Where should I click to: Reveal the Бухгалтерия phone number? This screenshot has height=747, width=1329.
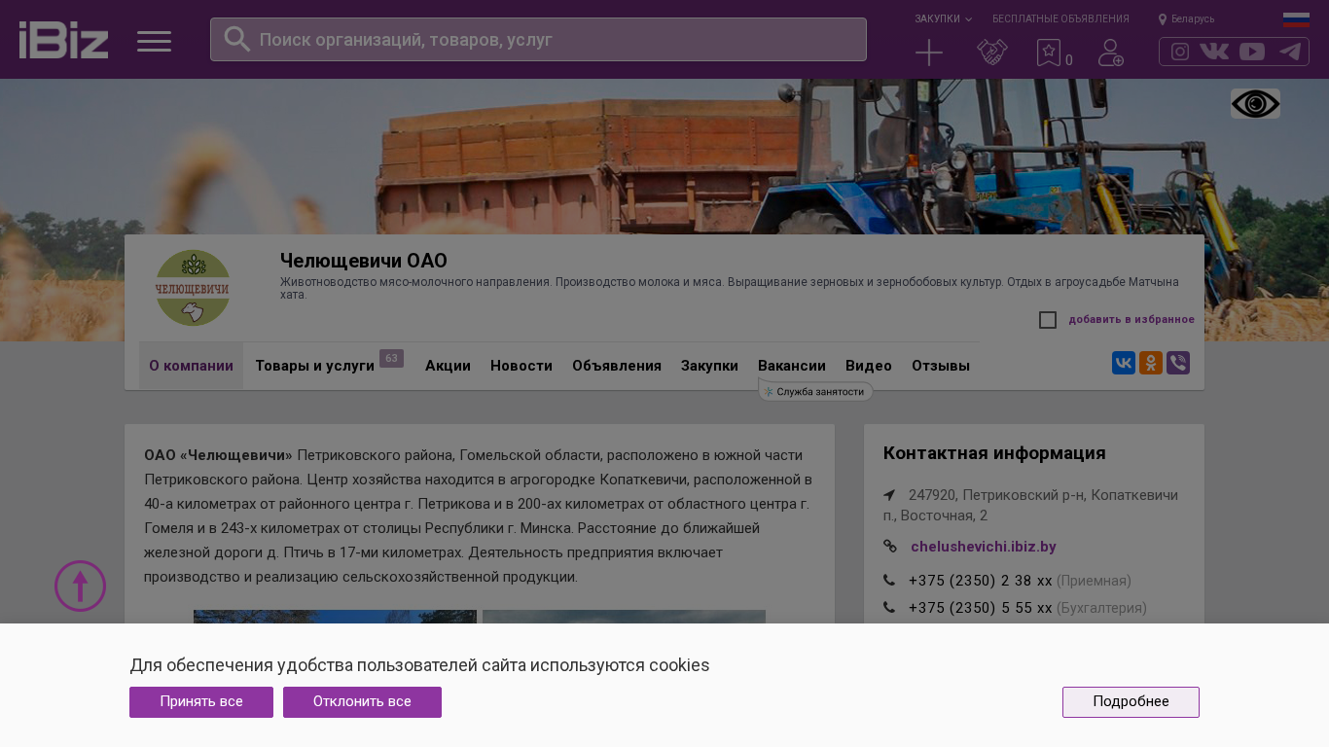981,608
